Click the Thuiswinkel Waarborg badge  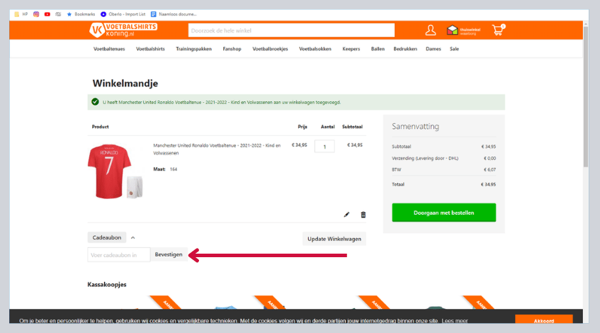pos(461,30)
